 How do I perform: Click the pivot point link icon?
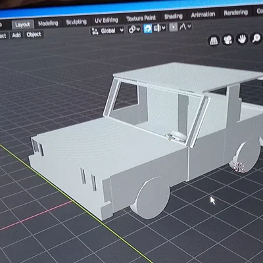coord(132,29)
